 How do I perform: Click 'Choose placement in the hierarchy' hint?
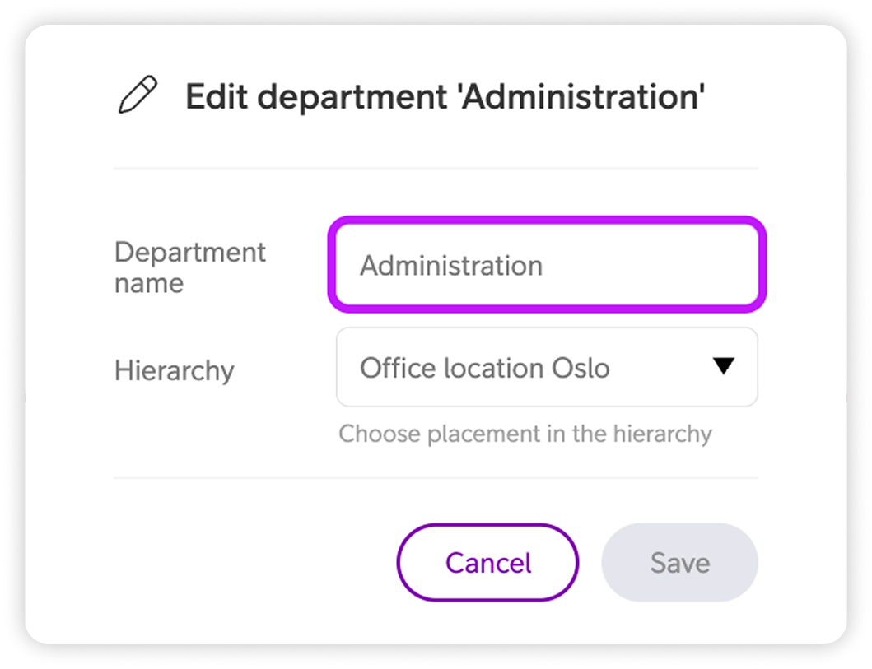525,434
